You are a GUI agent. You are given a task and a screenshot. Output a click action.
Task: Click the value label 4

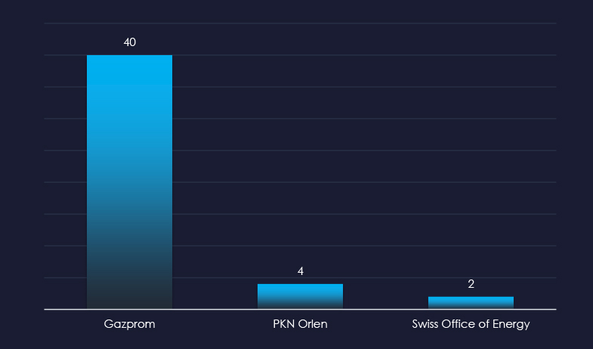tap(301, 271)
